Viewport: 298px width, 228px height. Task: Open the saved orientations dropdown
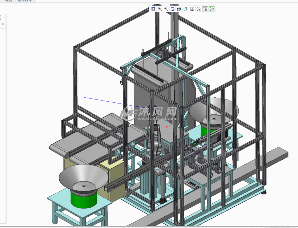186,9
